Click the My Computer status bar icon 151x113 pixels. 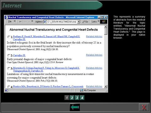click(x=81, y=90)
